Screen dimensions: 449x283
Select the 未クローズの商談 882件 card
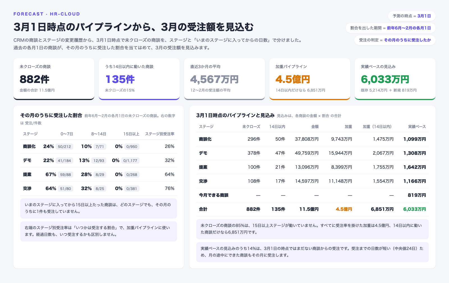(x=54, y=79)
